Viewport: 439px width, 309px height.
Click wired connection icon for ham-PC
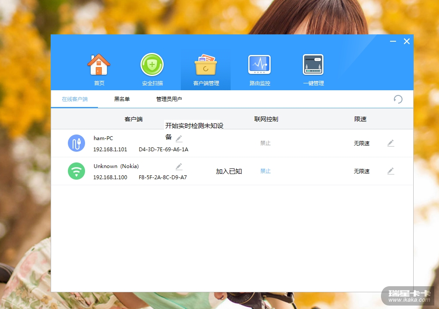click(76, 143)
